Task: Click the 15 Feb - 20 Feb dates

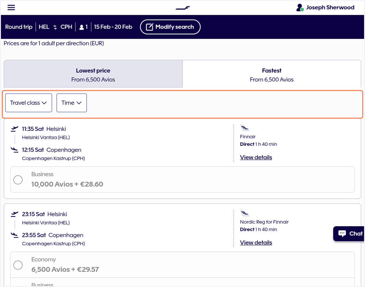Action: [x=113, y=27]
